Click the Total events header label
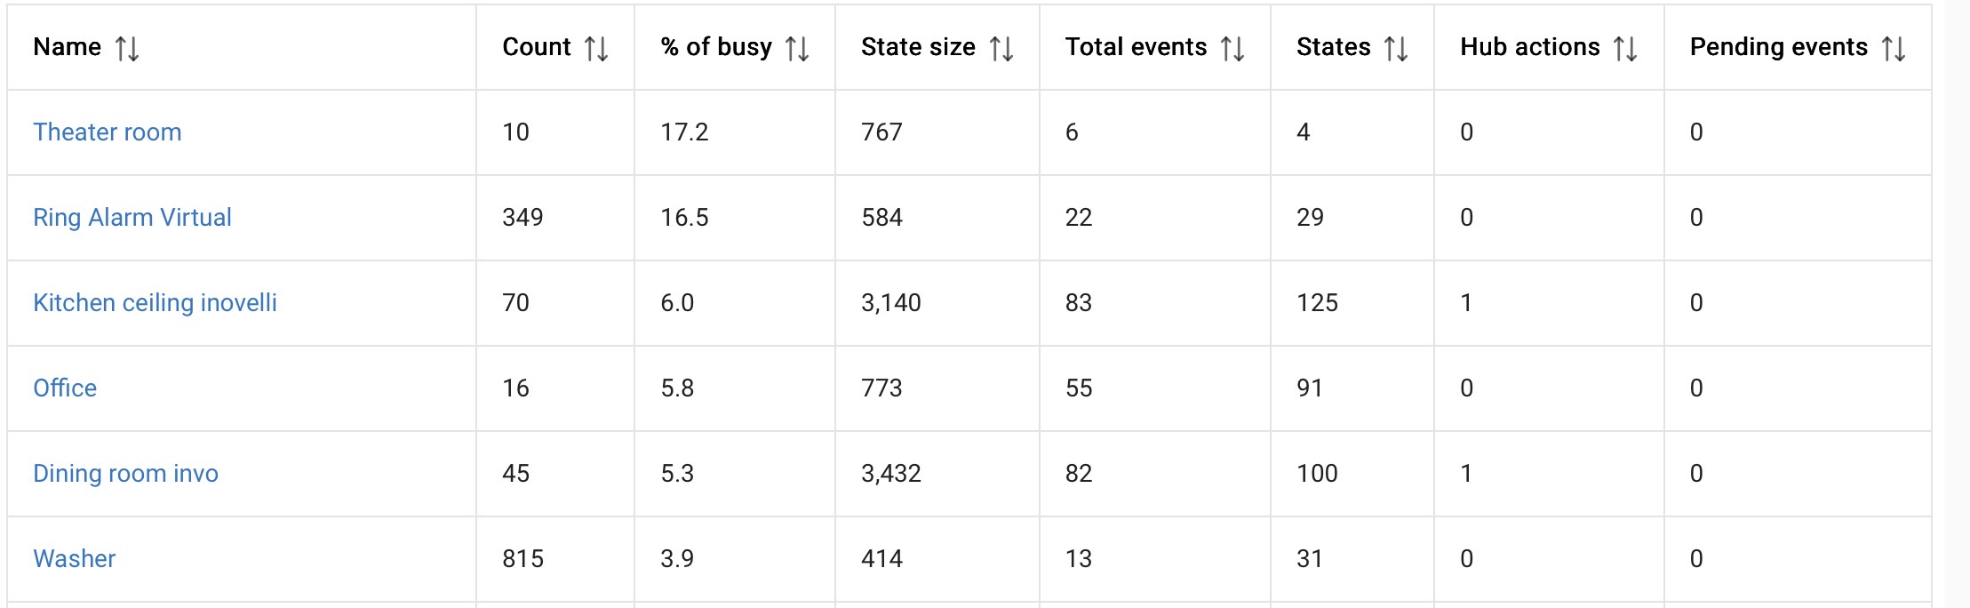This screenshot has width=1970, height=608. pos(1136,47)
